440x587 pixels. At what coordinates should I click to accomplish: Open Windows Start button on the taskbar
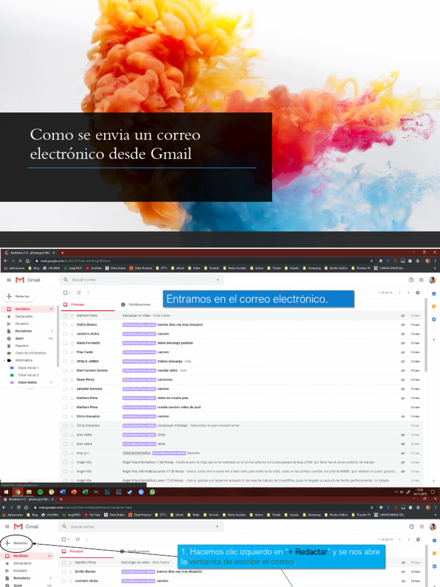(x=6, y=492)
